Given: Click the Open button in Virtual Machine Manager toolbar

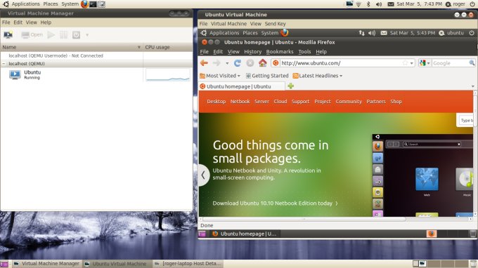Looking at the screenshot, I should (32, 35).
